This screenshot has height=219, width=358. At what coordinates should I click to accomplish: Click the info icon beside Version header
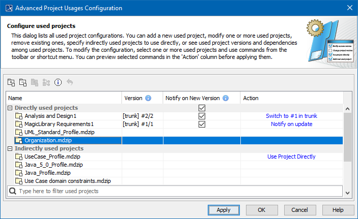(148, 98)
